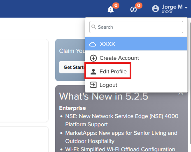Click the notification count badge on bell
The height and width of the screenshot is (152, 191).
click(116, 5)
